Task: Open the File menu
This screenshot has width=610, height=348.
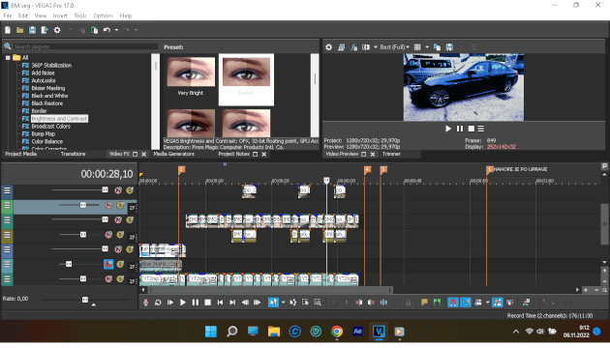Action: pyautogui.click(x=8, y=15)
